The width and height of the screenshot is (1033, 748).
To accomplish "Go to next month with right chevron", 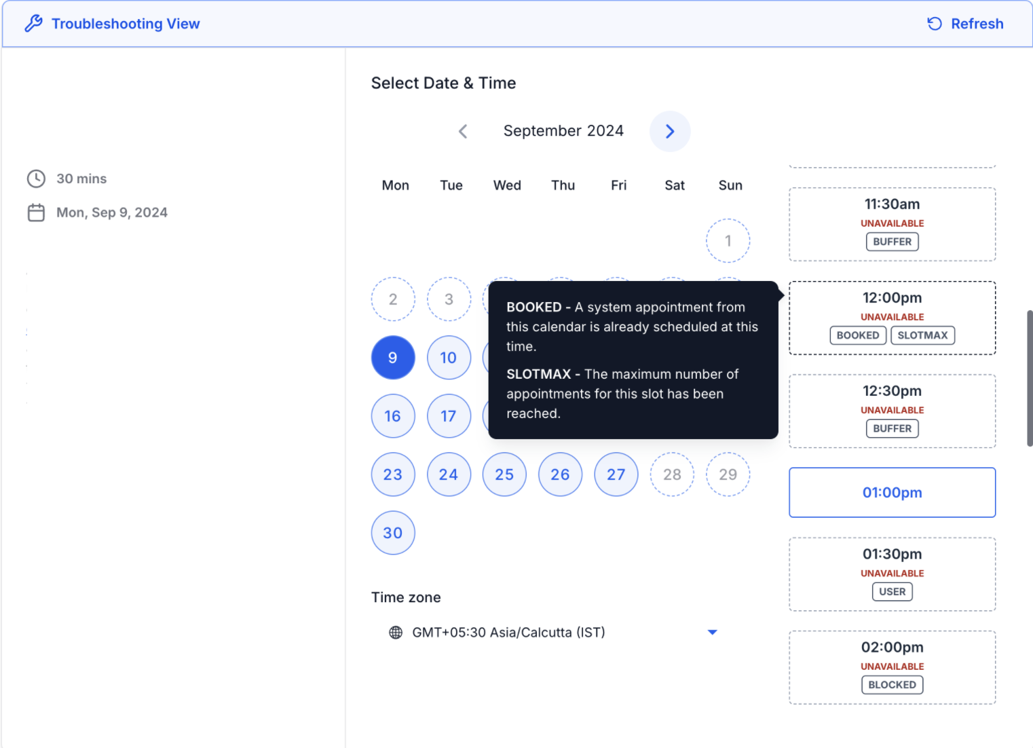I will point(670,131).
